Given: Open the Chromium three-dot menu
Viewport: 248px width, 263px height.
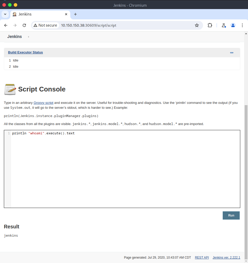Looking at the screenshot, I should coord(242,25).
